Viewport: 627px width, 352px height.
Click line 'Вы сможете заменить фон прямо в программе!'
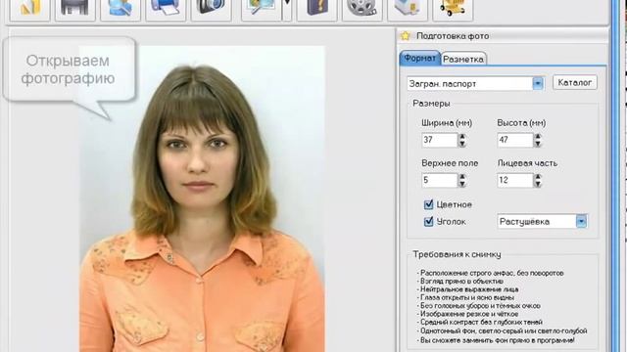point(497,340)
